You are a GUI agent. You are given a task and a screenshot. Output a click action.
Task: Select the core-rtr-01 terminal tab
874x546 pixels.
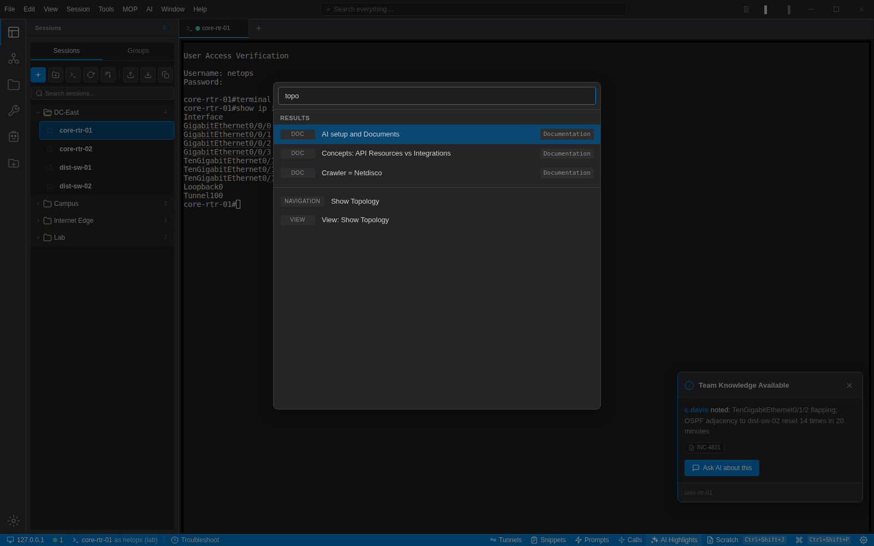click(x=214, y=28)
